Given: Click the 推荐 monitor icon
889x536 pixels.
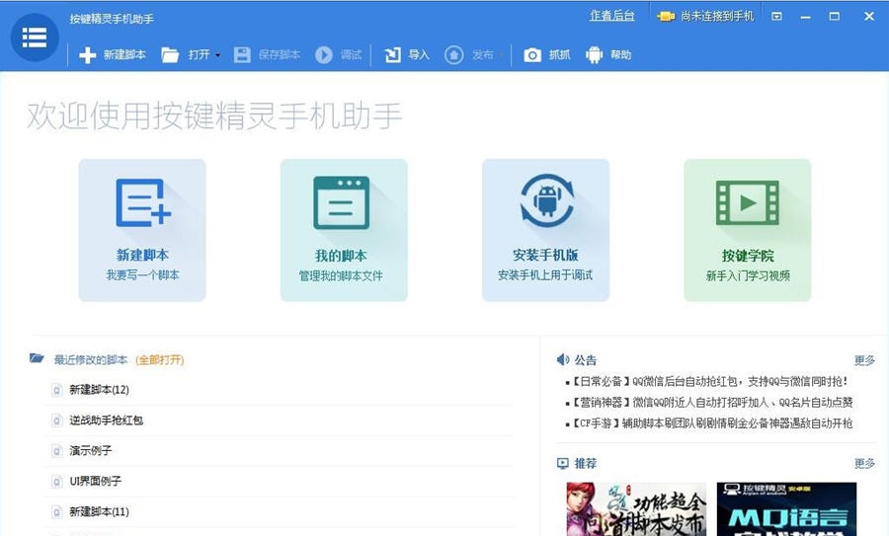Looking at the screenshot, I should (562, 464).
